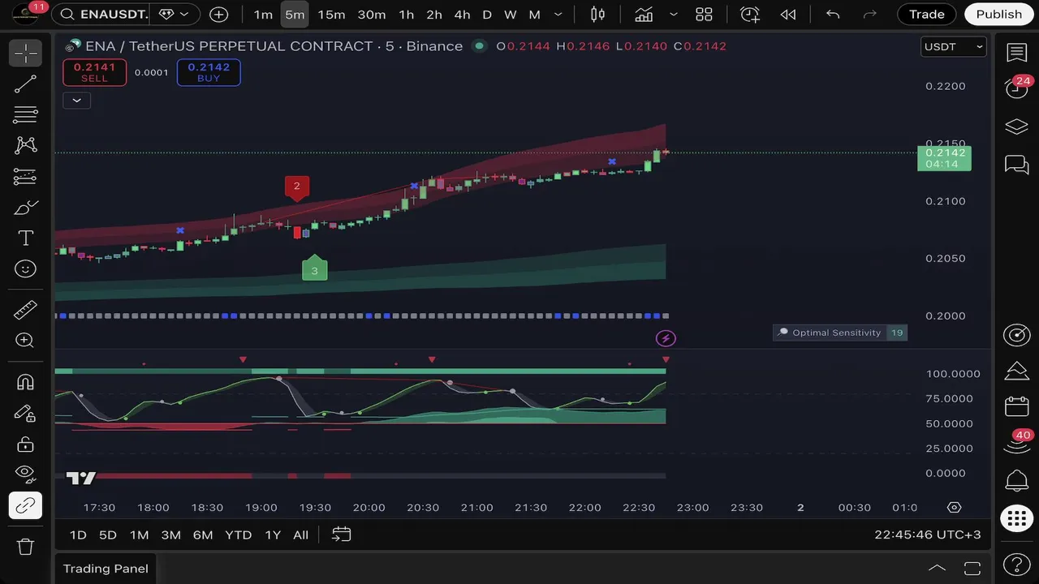Toggle the drawings link sync button
This screenshot has width=1039, height=584.
25,505
